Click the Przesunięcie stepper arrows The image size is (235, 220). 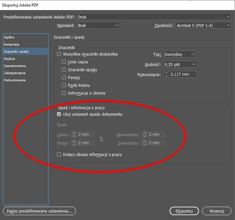click(166, 74)
